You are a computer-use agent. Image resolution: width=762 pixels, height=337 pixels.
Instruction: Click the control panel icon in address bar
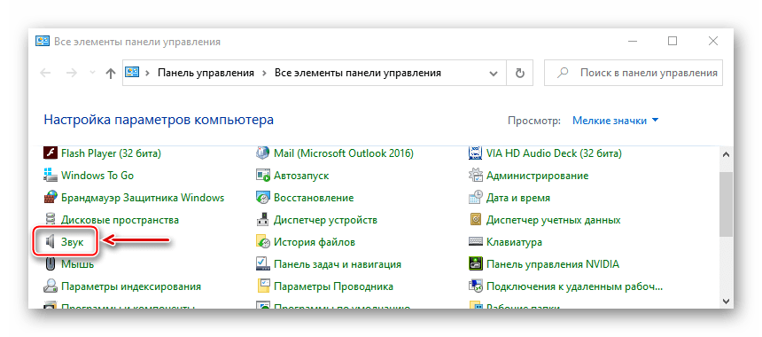133,73
